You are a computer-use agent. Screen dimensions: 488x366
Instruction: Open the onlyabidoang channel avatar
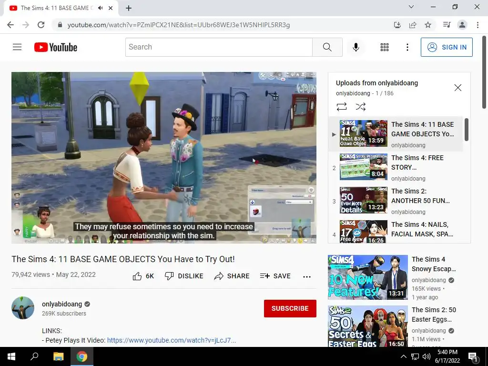(x=23, y=308)
